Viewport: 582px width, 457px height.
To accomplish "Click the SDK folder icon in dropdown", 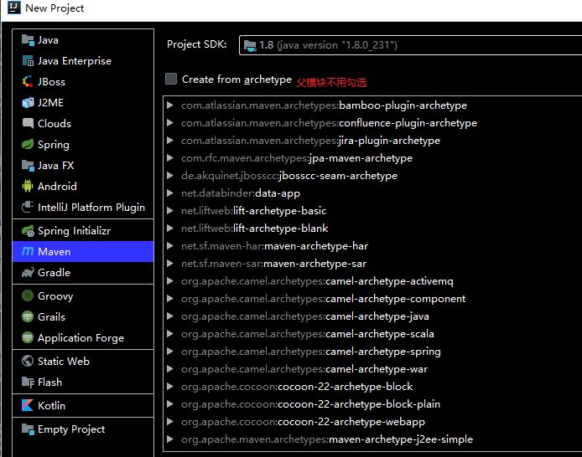I will [250, 45].
